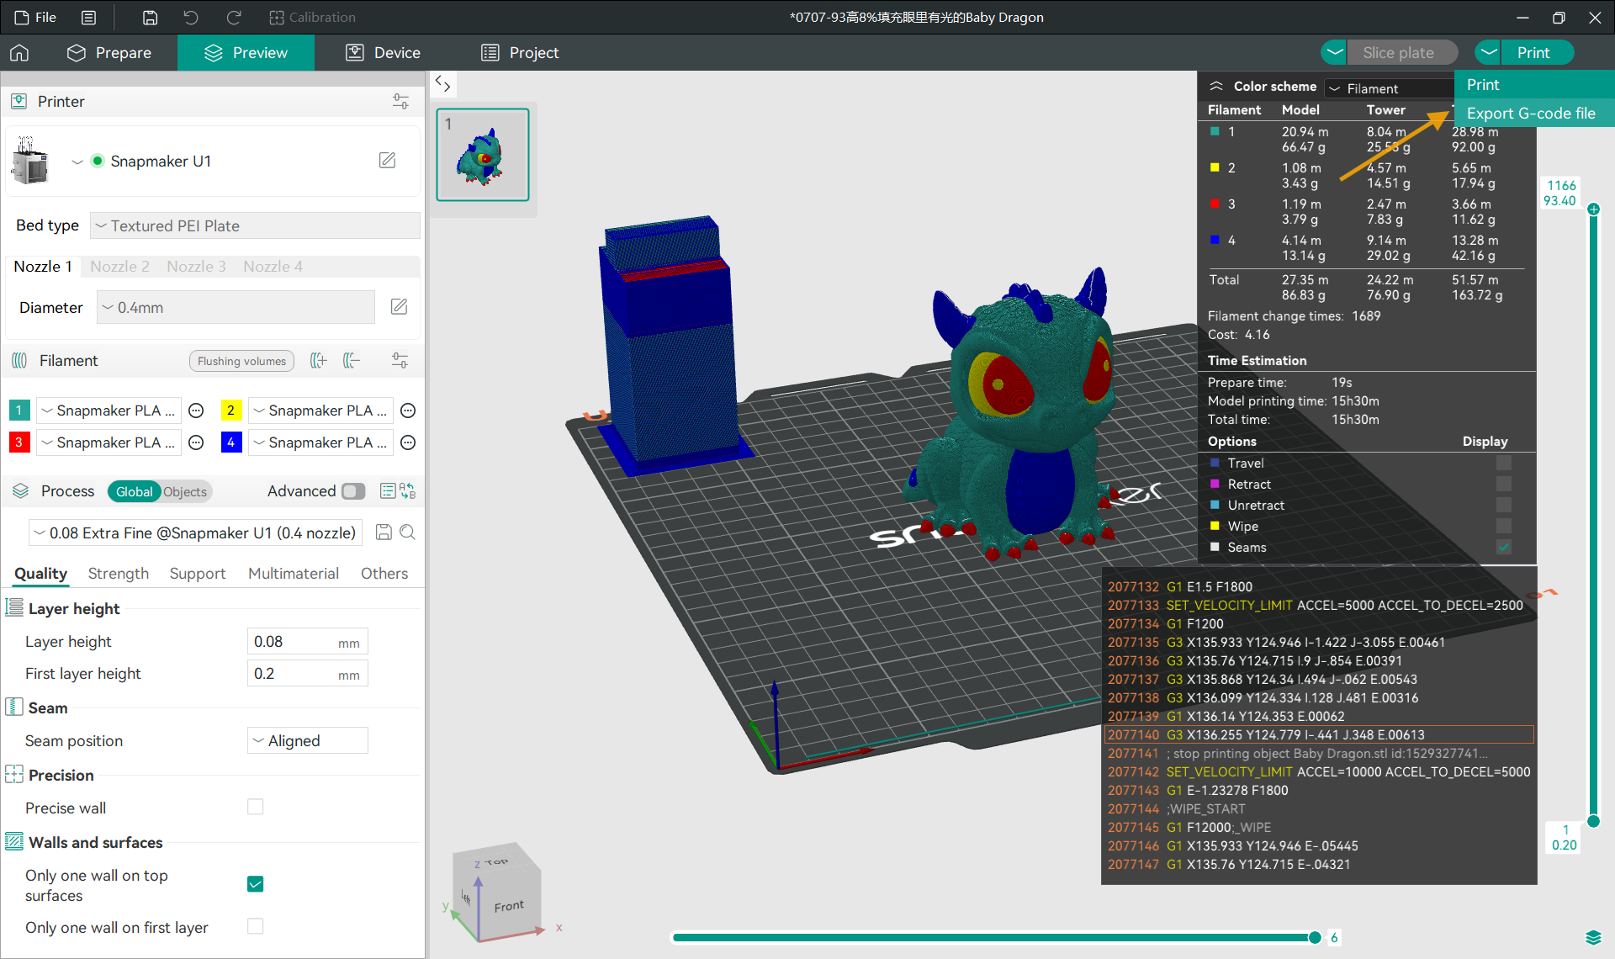Click layers icon at bottom right corner

(x=1592, y=937)
